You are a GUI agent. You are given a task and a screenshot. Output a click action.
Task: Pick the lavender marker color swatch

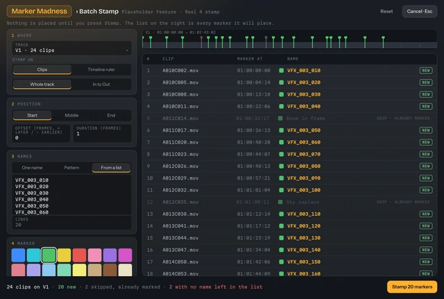pyautogui.click(x=33, y=270)
